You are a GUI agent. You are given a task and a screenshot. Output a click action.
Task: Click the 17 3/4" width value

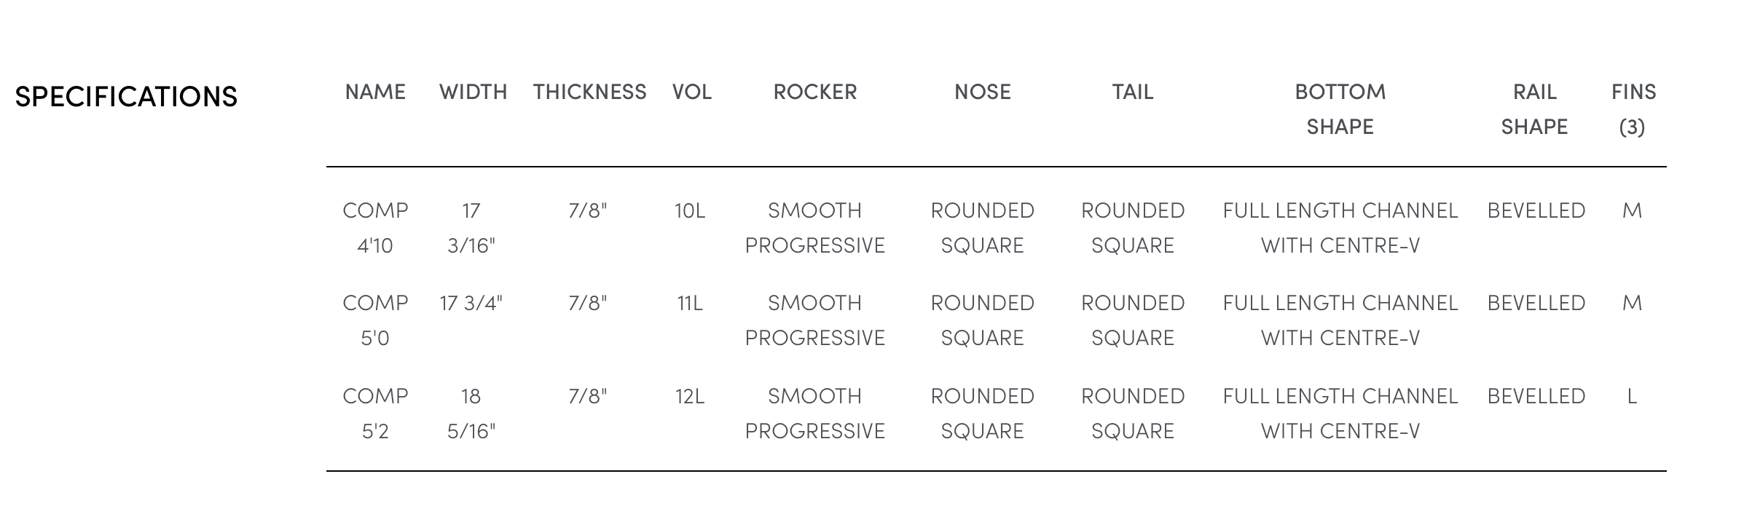coord(471,304)
